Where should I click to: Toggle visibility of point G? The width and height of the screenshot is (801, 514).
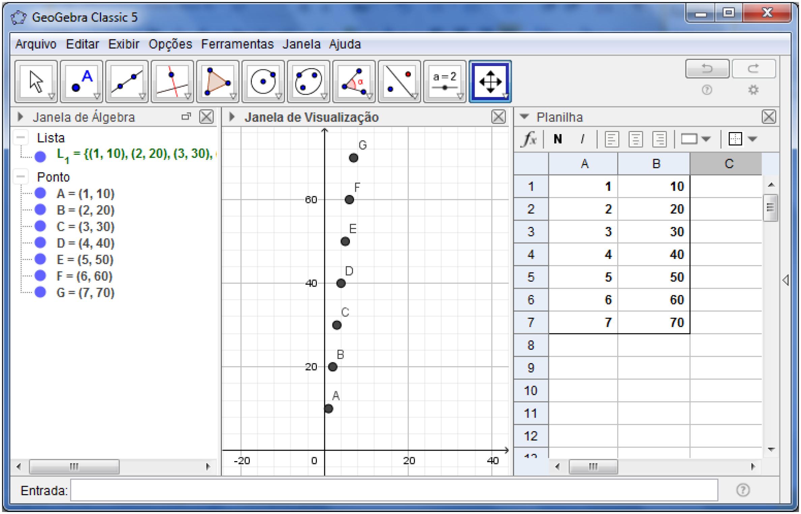[x=40, y=292]
